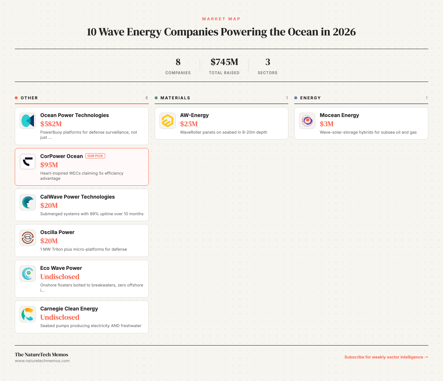Visit the www.naturetechmemos.com link

click(x=42, y=361)
